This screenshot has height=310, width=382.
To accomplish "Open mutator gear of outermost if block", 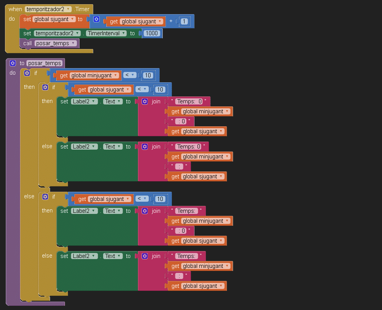I will 27,73.
